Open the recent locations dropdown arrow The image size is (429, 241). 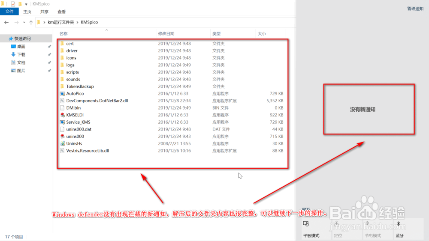pyautogui.click(x=24, y=22)
